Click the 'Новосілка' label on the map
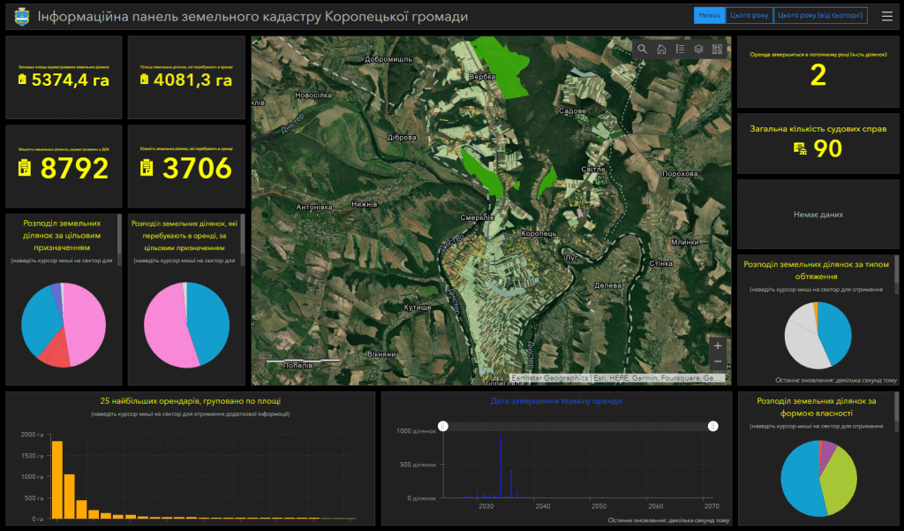Screen dimensions: 904x531 (x=313, y=95)
